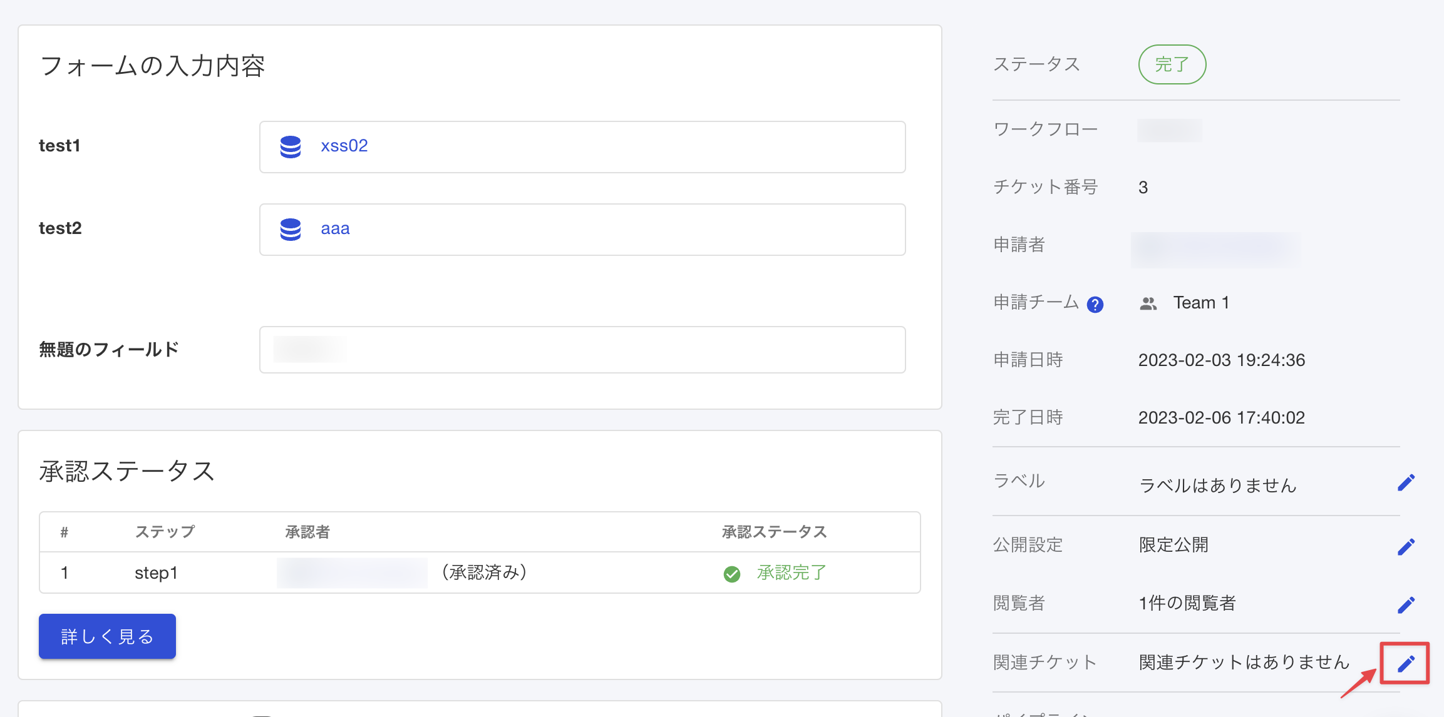Viewport: 1444px width, 717px height.
Task: Click the フォームの入力内容 heading
Action: coord(152,66)
